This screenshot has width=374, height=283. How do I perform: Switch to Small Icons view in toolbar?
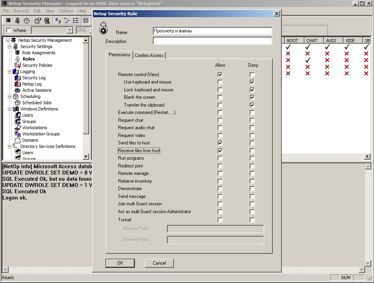click(67, 21)
